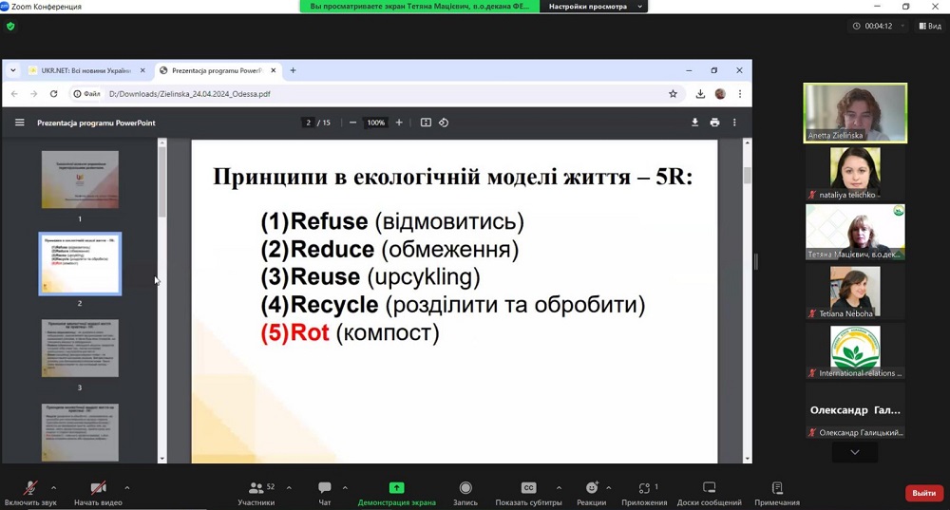Switch to UKR.NET browser tab

pos(80,70)
